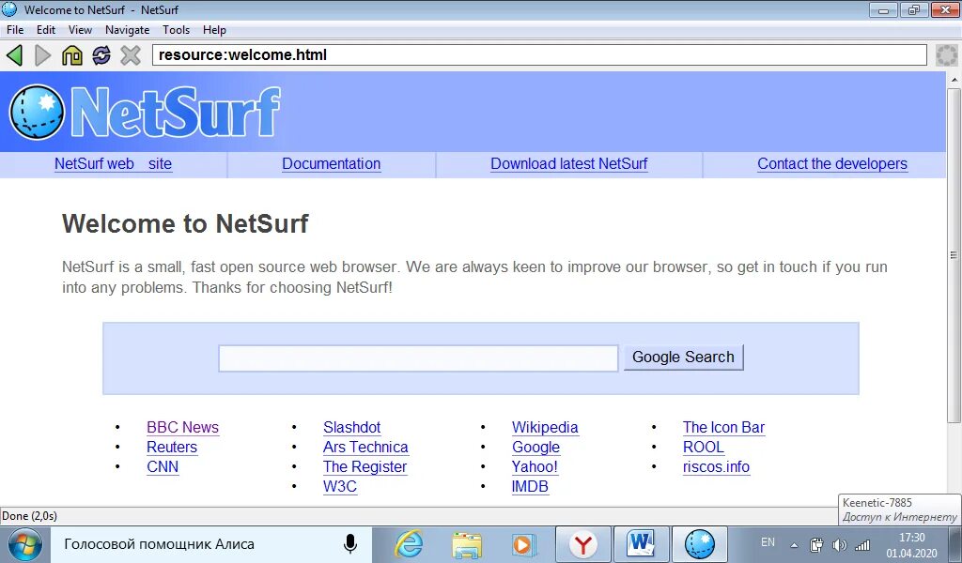Viewport: 962px width, 563px height.
Task: Open the Documentation link
Action: [332, 164]
